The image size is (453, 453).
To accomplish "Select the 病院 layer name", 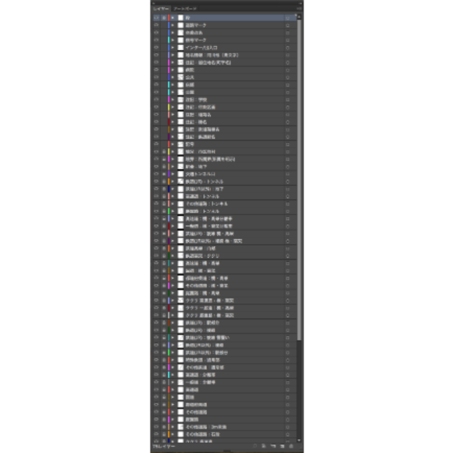I will click(x=190, y=70).
